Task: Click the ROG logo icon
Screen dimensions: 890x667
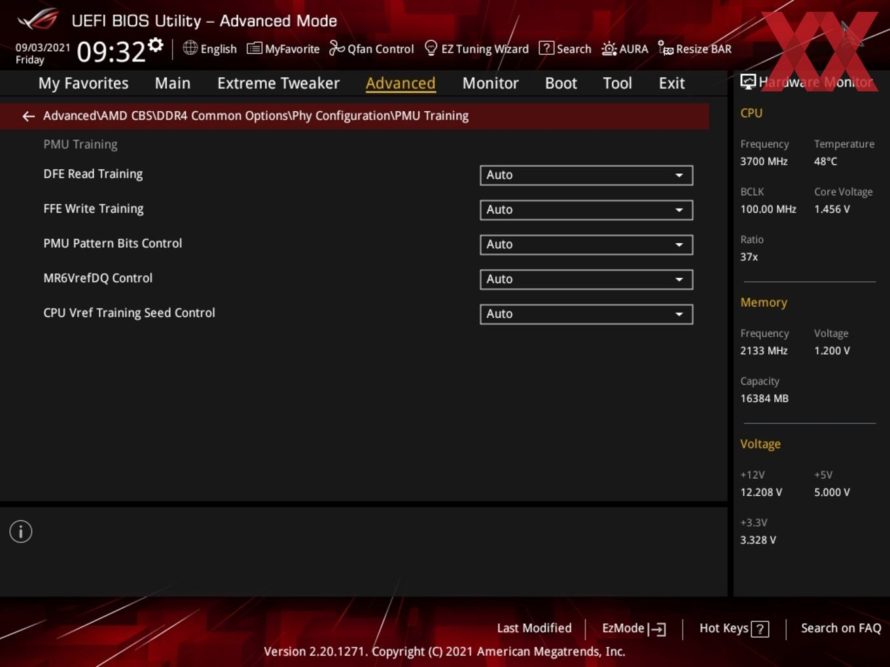Action: click(x=39, y=20)
